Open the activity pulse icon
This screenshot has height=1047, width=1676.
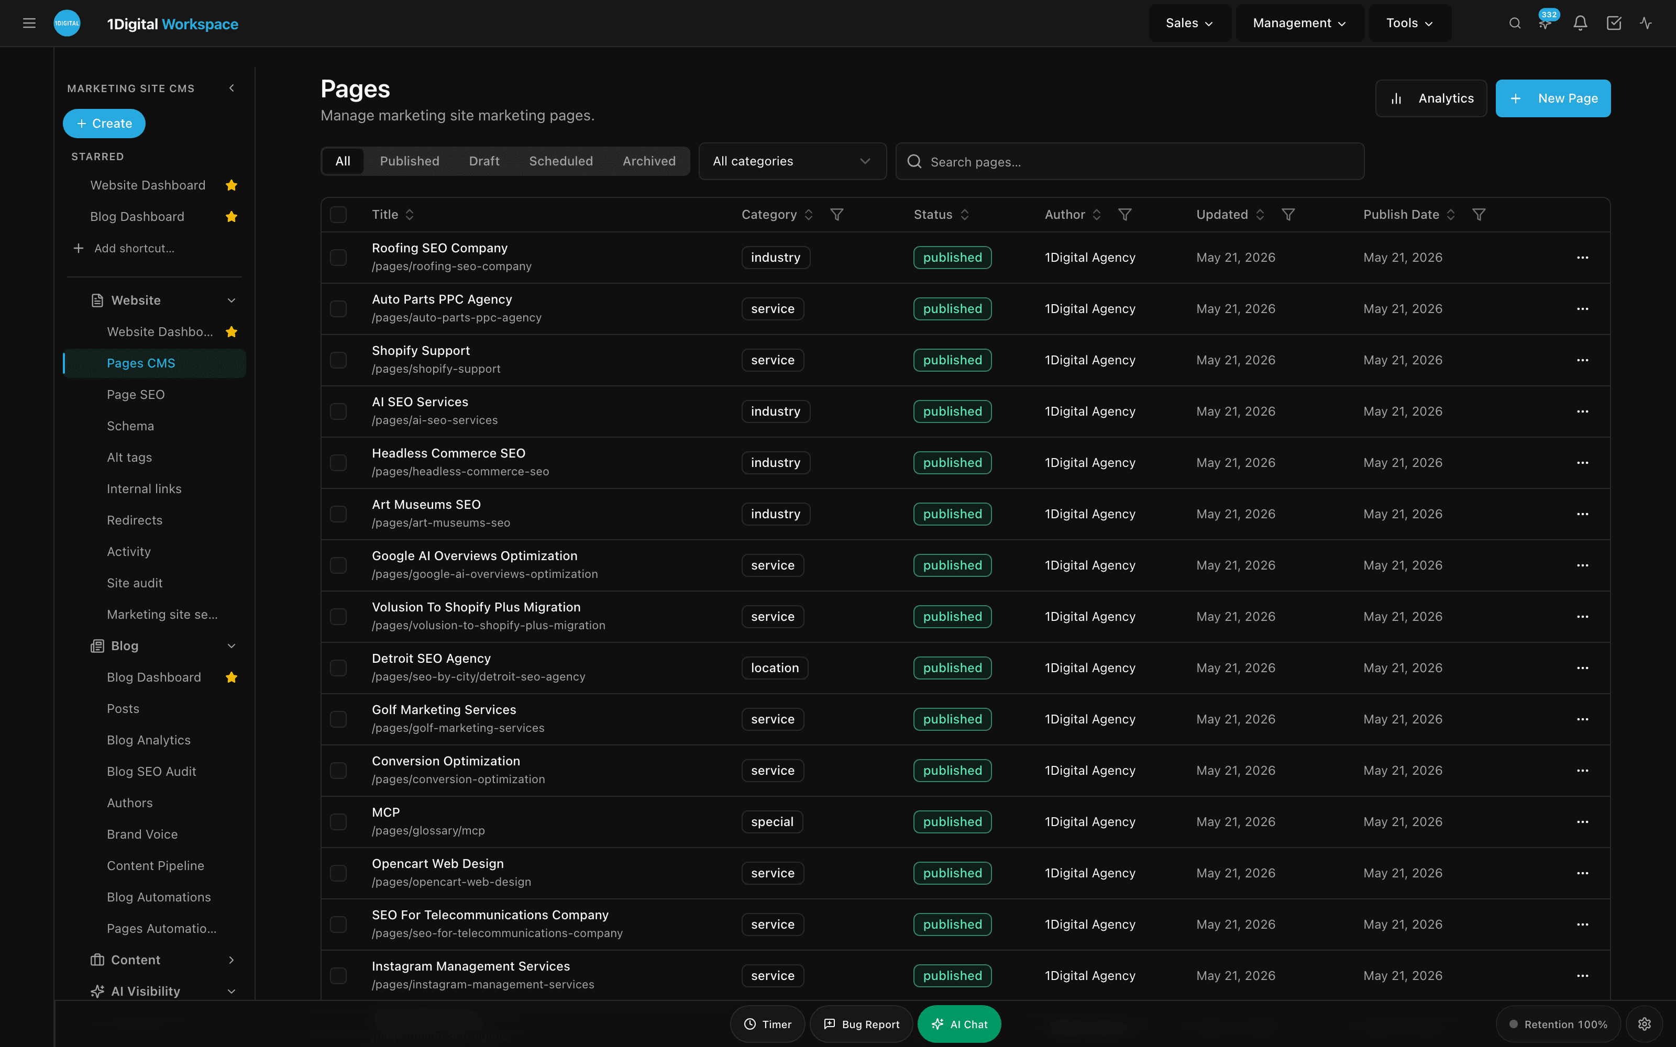(x=1646, y=23)
